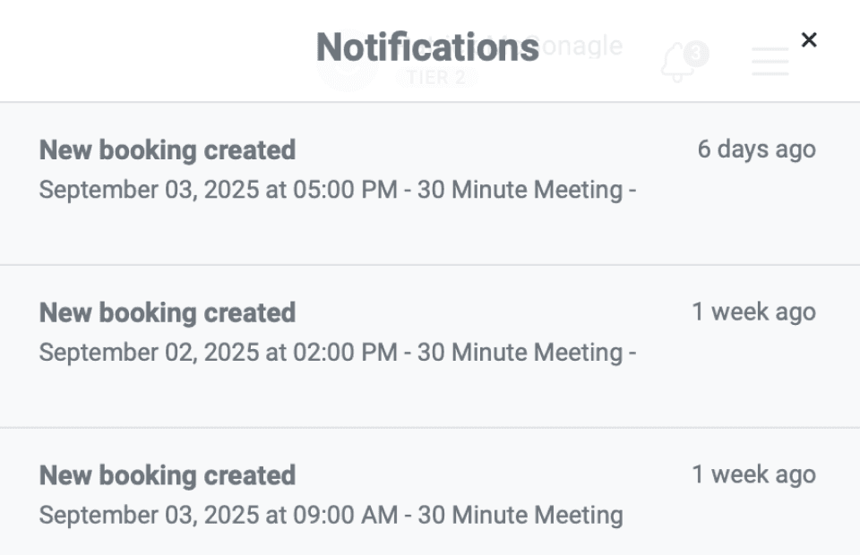This screenshot has height=555, width=860.
Task: Open the hamburger menu icon behind the panel
Action: (x=770, y=62)
